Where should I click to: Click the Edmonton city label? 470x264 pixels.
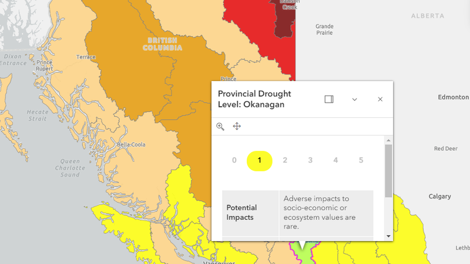453,97
